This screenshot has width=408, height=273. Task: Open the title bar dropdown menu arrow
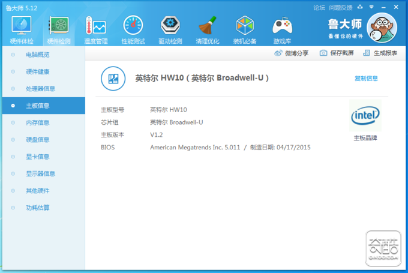(x=371, y=7)
